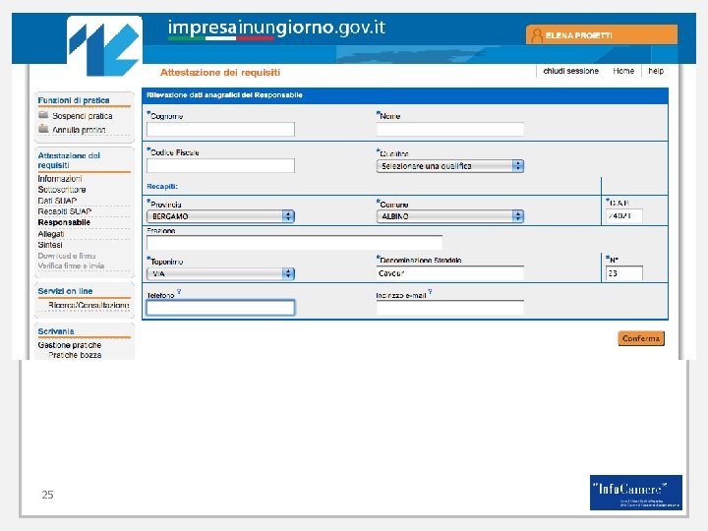Image resolution: width=708 pixels, height=531 pixels.
Task: Open Pratiche bozza link
Action: pos(75,355)
